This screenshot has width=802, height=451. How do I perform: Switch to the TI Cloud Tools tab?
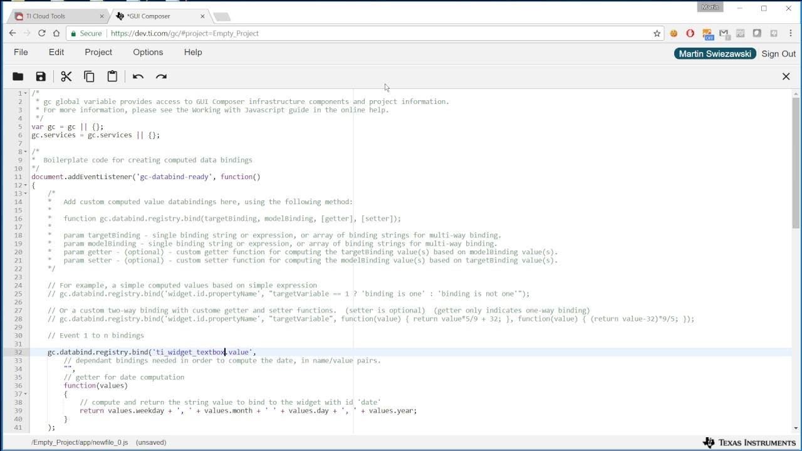pos(56,16)
